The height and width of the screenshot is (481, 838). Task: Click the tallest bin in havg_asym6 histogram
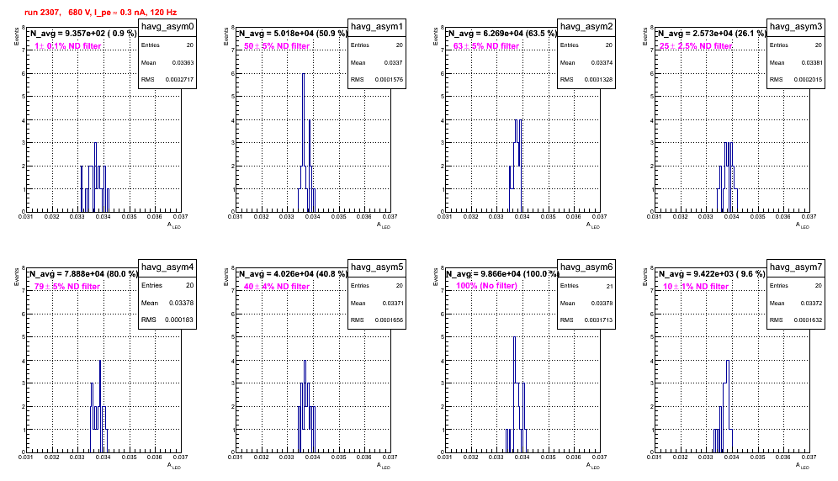514,394
